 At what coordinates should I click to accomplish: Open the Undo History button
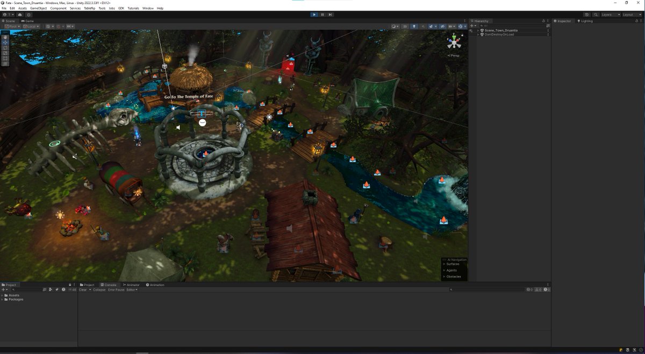click(x=586, y=15)
